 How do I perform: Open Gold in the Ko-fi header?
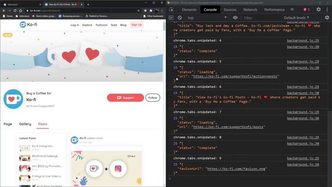114,25
